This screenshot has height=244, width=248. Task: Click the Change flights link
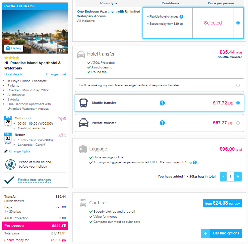[x=20, y=151]
